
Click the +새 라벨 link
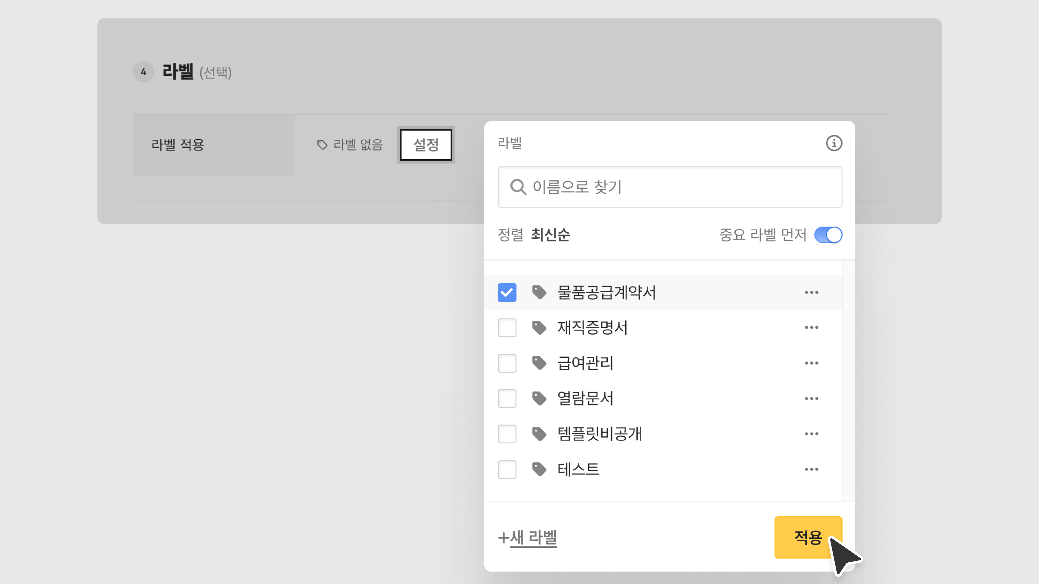point(528,537)
